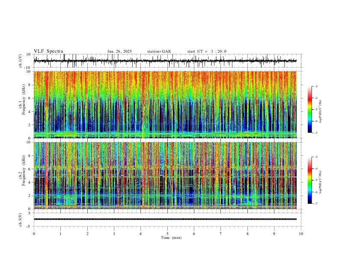The image size is (339, 262).
Task: Click the time axis tick label "1"
Action: [60, 234]
